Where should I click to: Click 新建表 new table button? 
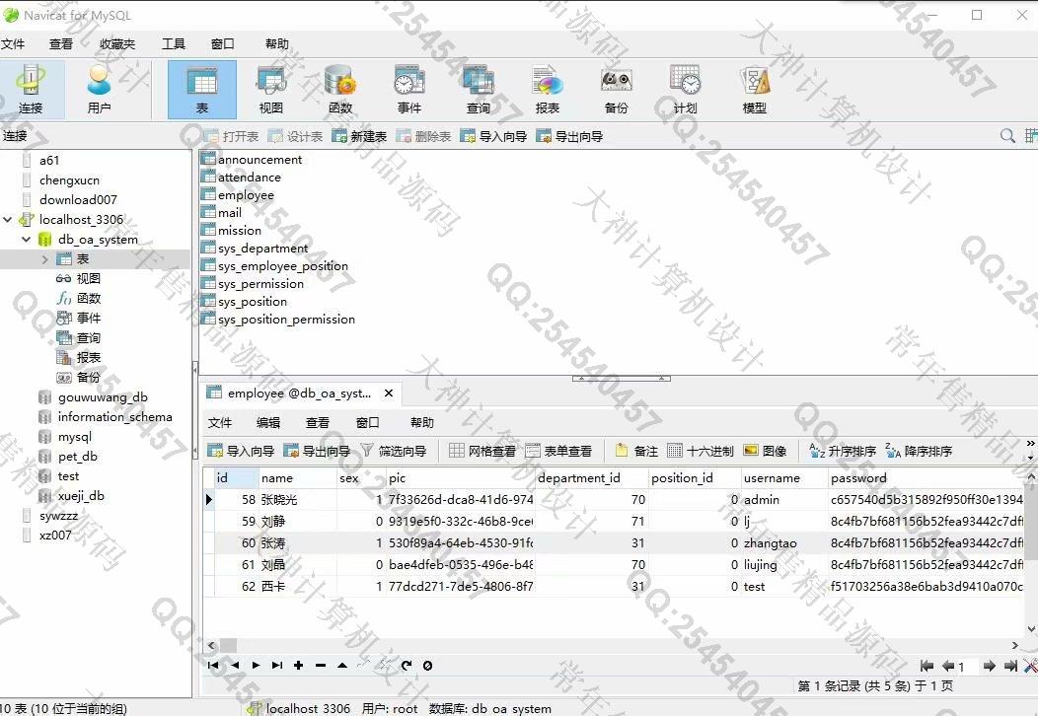(x=359, y=136)
